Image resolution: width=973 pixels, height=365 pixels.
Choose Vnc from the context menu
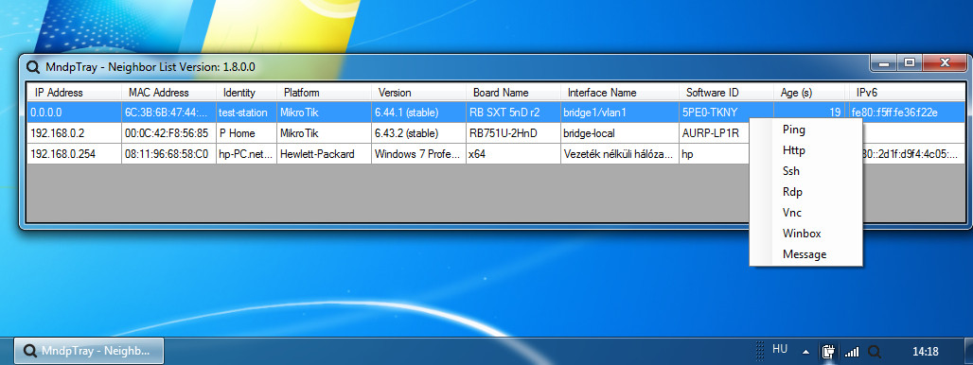(806, 213)
